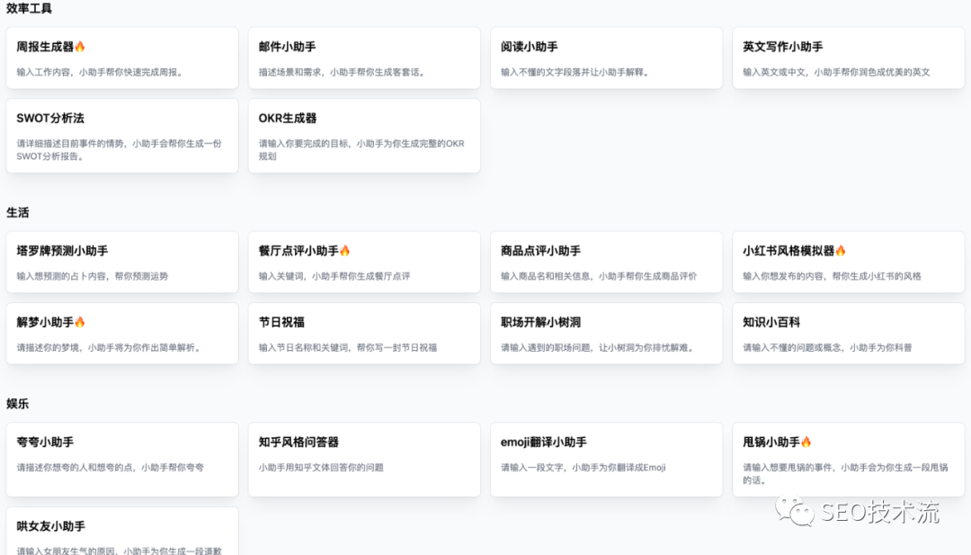Launch the OKR生成器 tool
Image resolution: width=971 pixels, height=555 pixels.
click(x=364, y=136)
